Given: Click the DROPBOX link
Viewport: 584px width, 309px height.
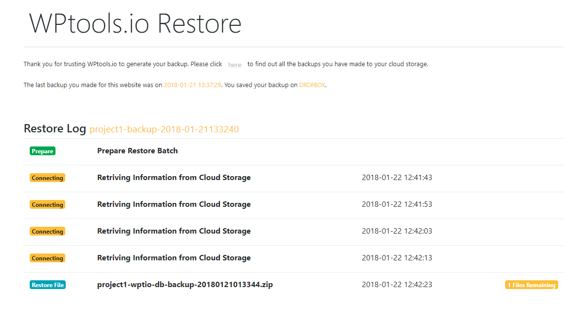Looking at the screenshot, I should [312, 85].
